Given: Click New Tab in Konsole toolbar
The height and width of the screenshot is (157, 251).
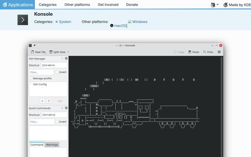Looking at the screenshot, I should pos(38,52).
